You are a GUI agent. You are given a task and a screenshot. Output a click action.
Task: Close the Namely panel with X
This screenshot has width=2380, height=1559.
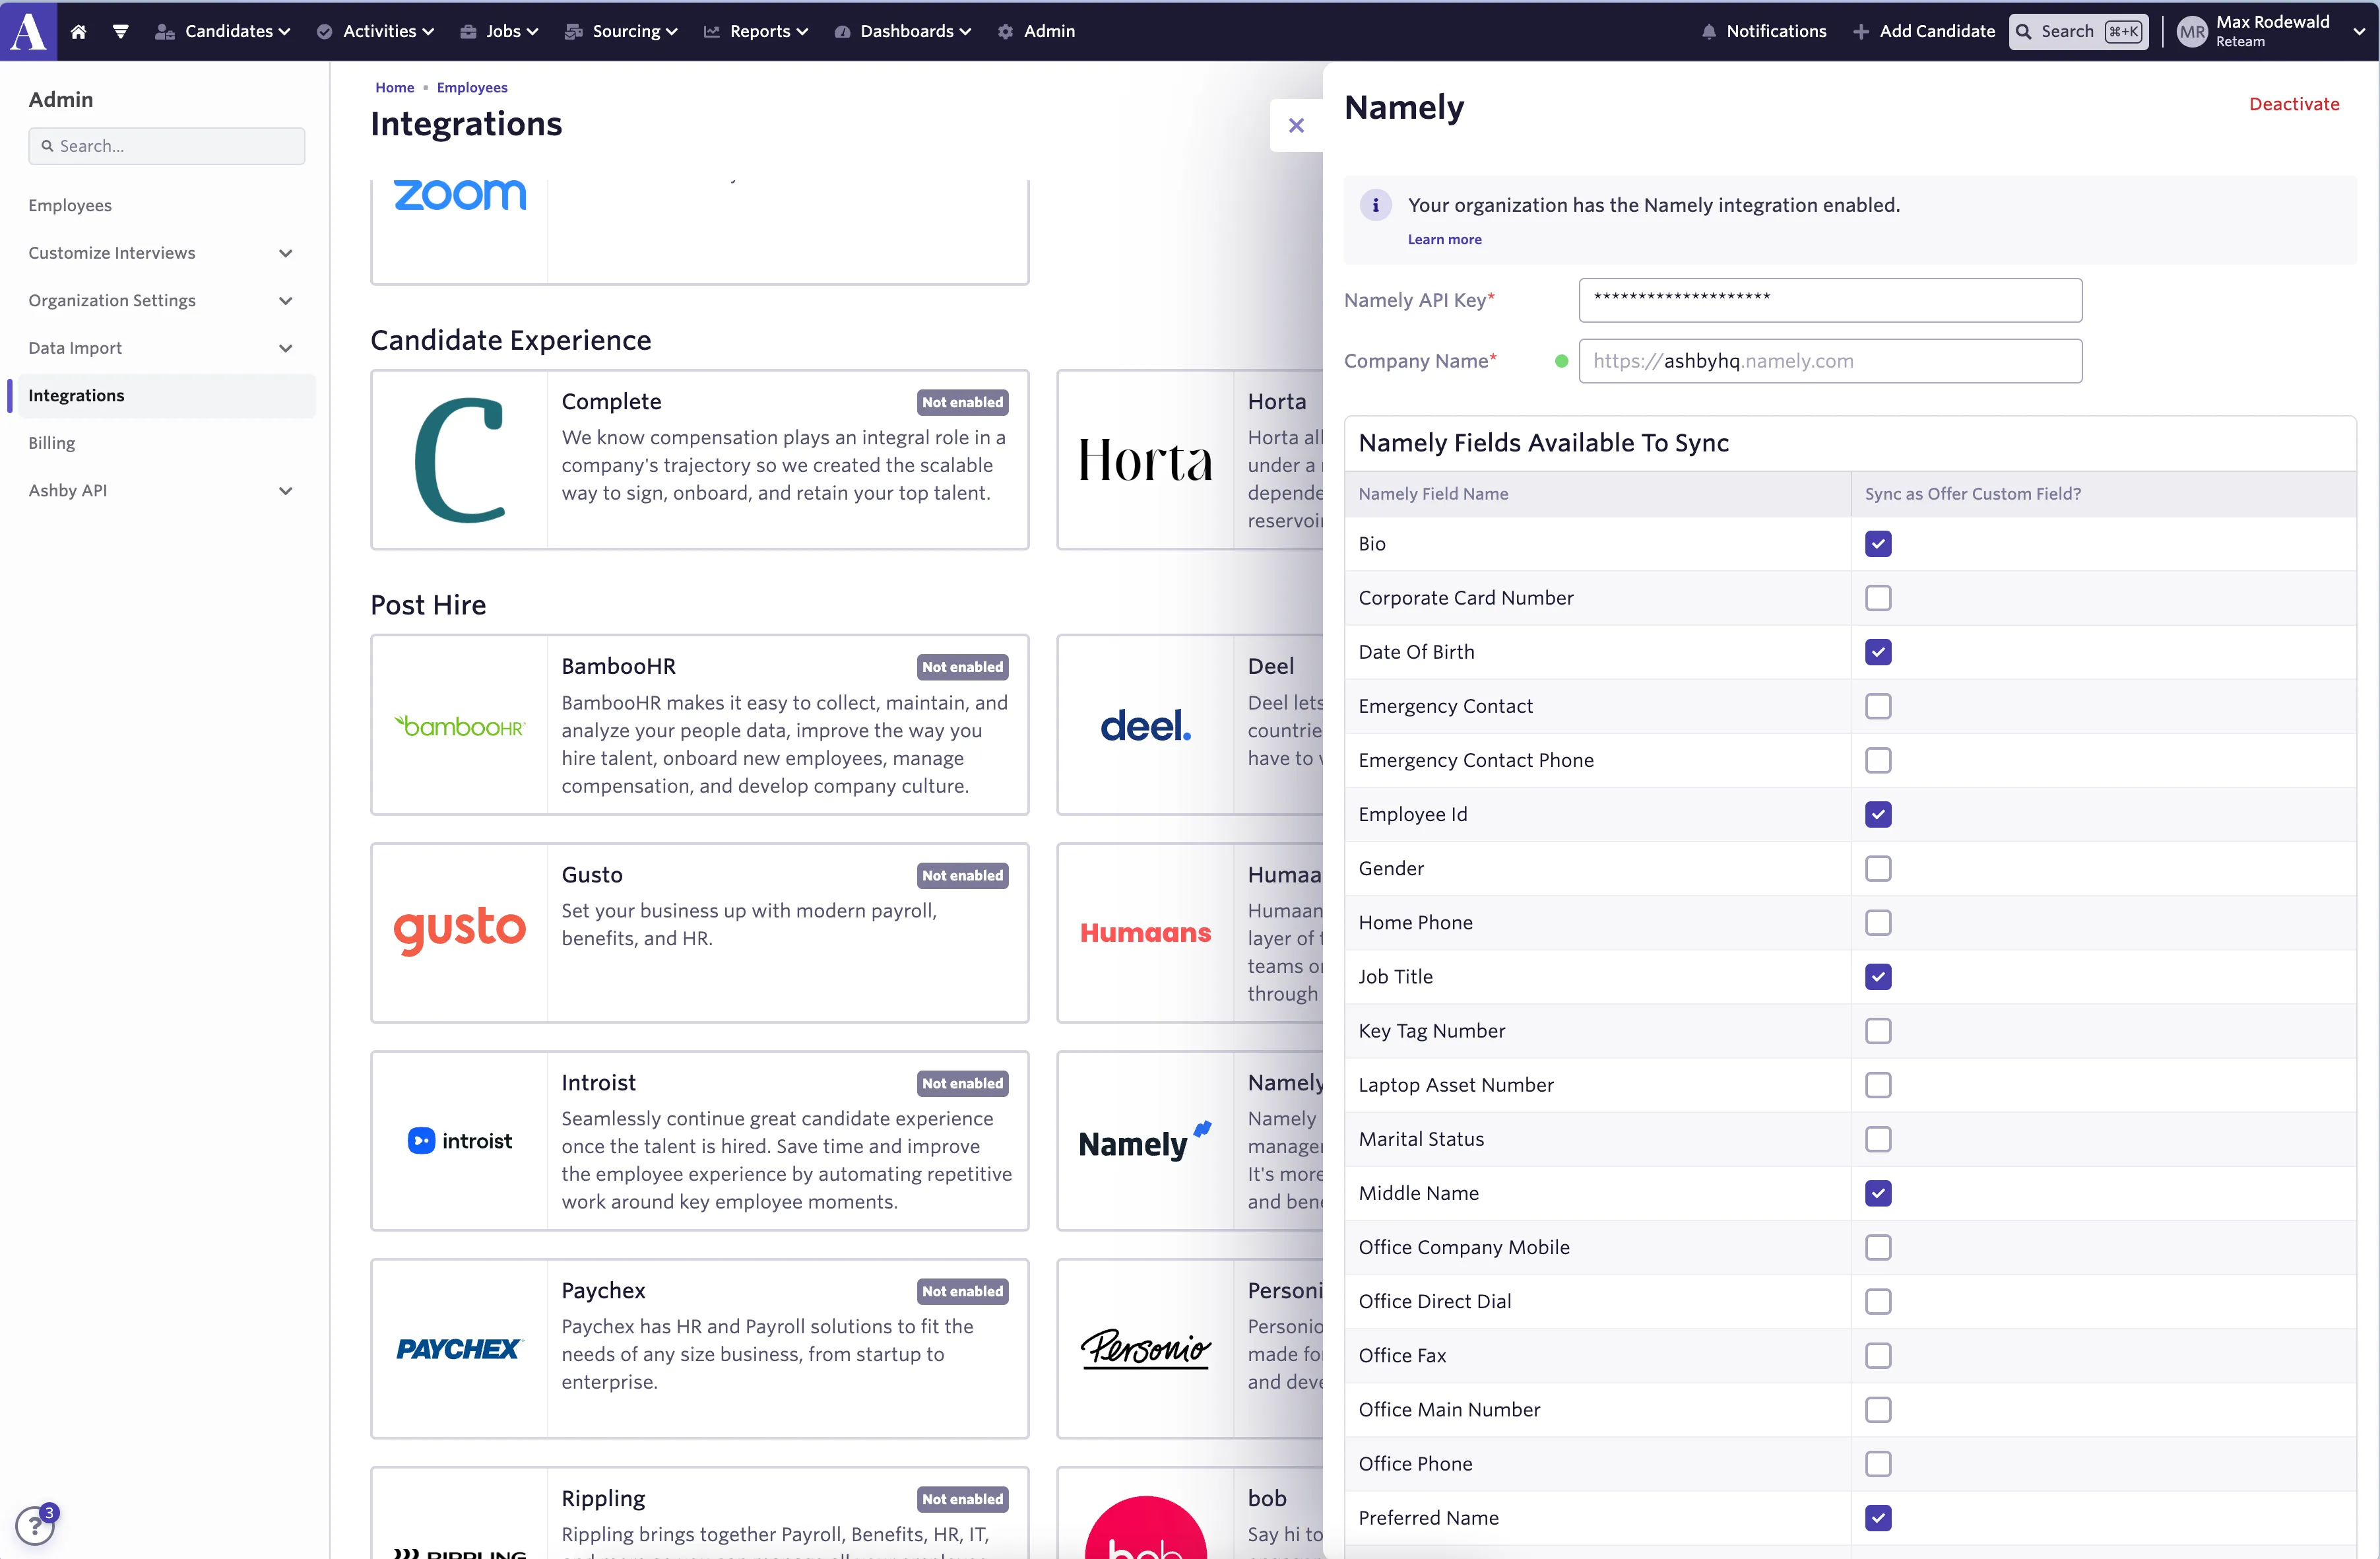click(1296, 125)
